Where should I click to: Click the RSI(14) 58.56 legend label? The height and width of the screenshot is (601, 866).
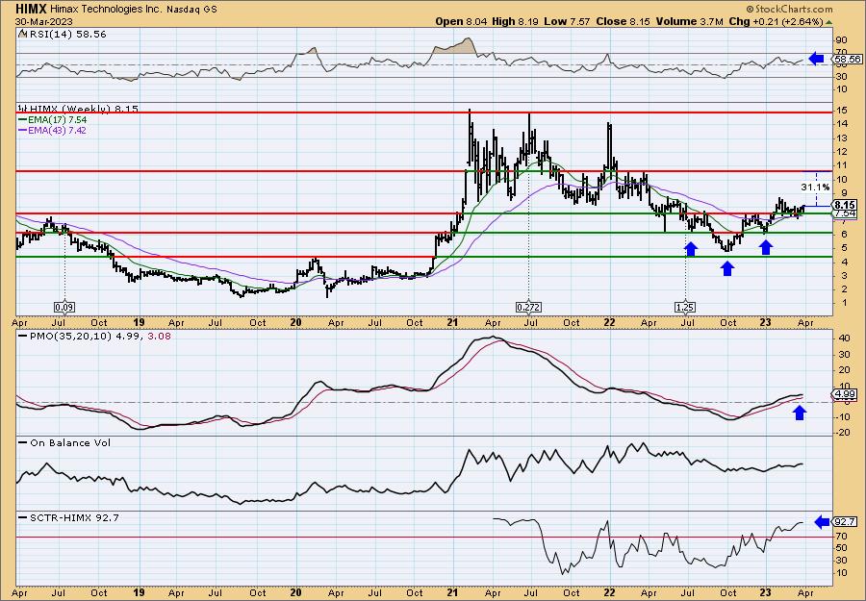pos(66,35)
